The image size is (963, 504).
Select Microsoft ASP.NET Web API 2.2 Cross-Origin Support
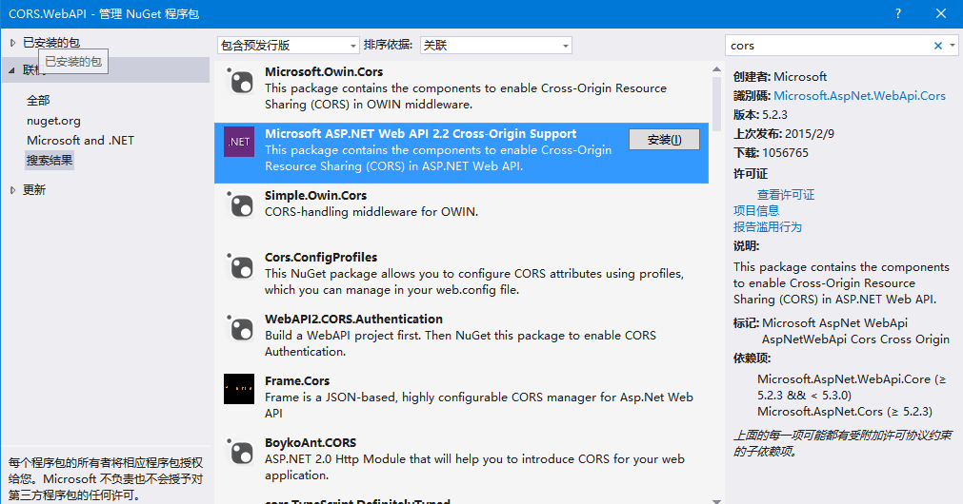point(420,134)
